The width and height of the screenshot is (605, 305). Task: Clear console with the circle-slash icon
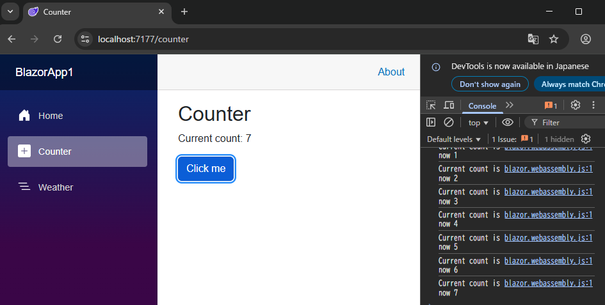coord(449,122)
